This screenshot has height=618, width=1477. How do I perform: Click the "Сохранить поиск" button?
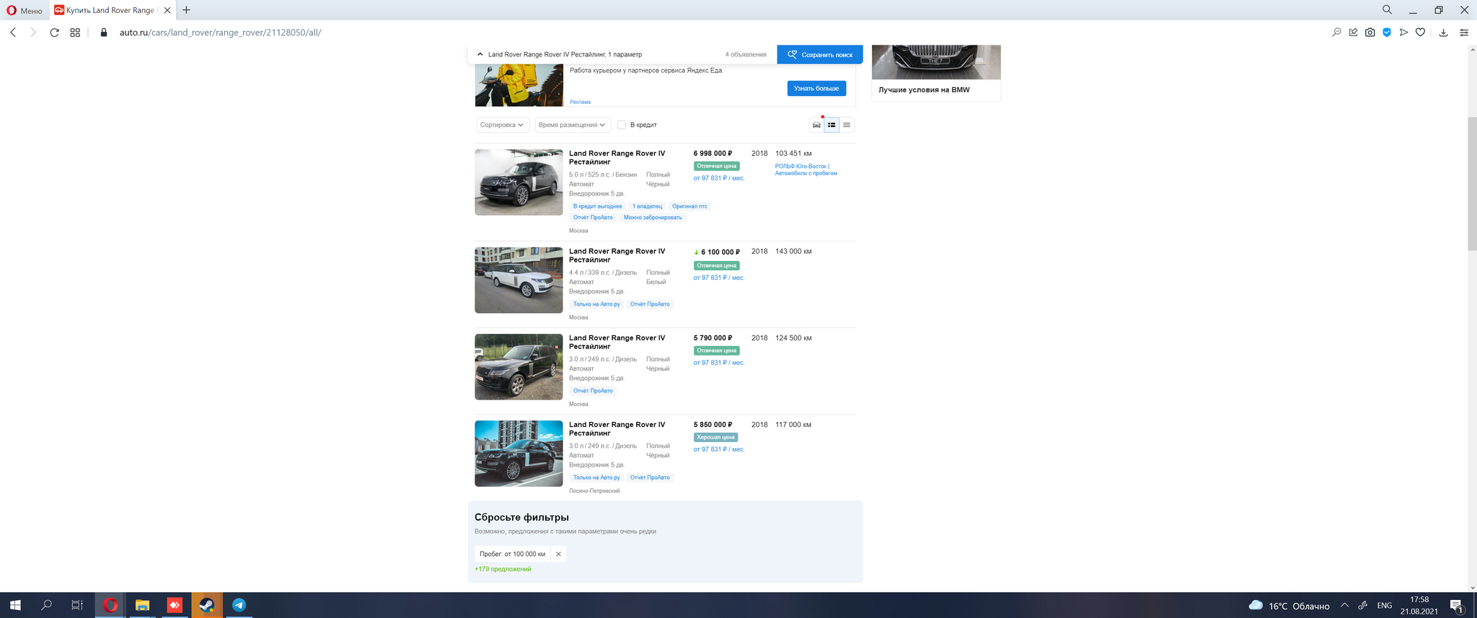tap(819, 54)
